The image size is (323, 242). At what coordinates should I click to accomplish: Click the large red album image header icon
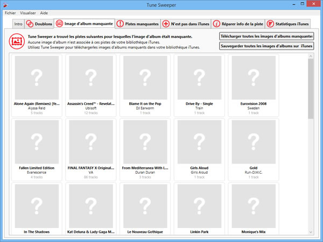tap(17, 41)
